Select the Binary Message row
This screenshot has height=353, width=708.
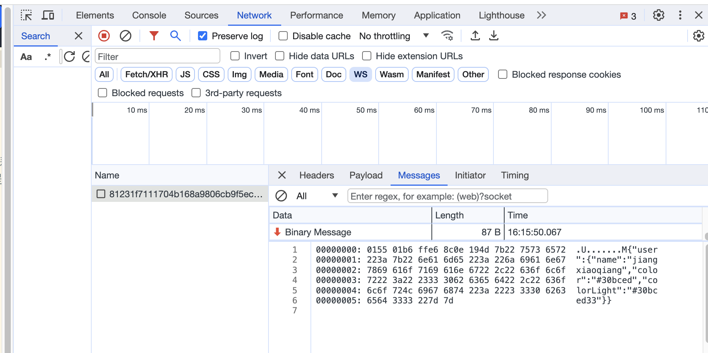click(x=485, y=232)
